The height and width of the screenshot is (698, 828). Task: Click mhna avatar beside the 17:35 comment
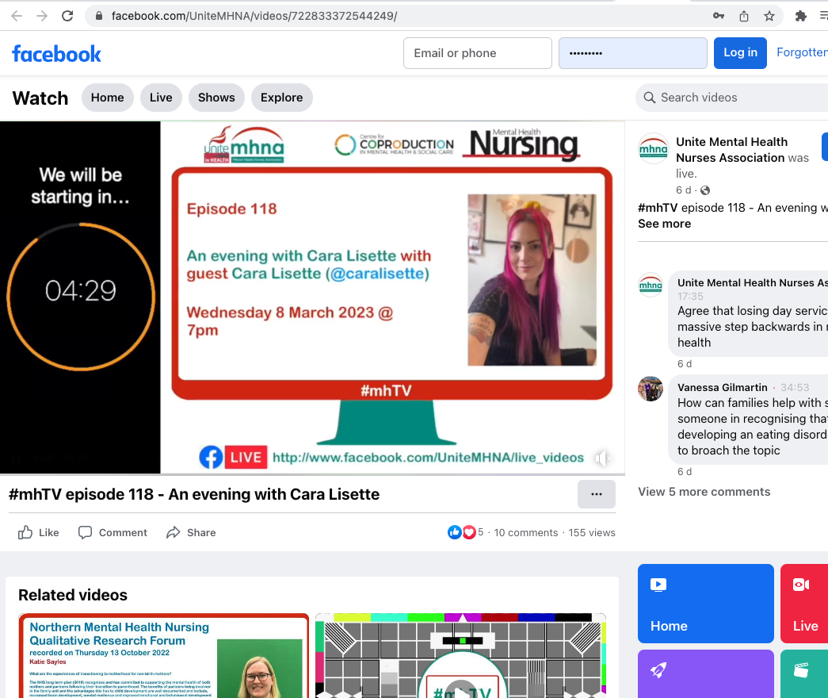(x=651, y=285)
